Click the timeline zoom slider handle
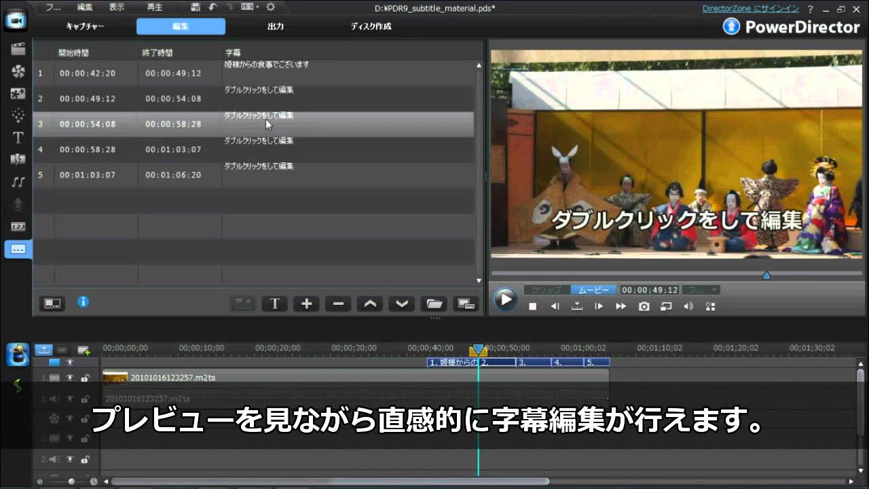The width and height of the screenshot is (869, 489). [x=72, y=481]
